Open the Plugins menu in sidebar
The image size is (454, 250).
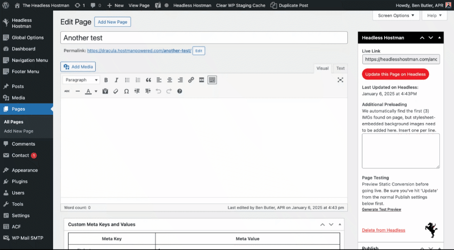20,181
